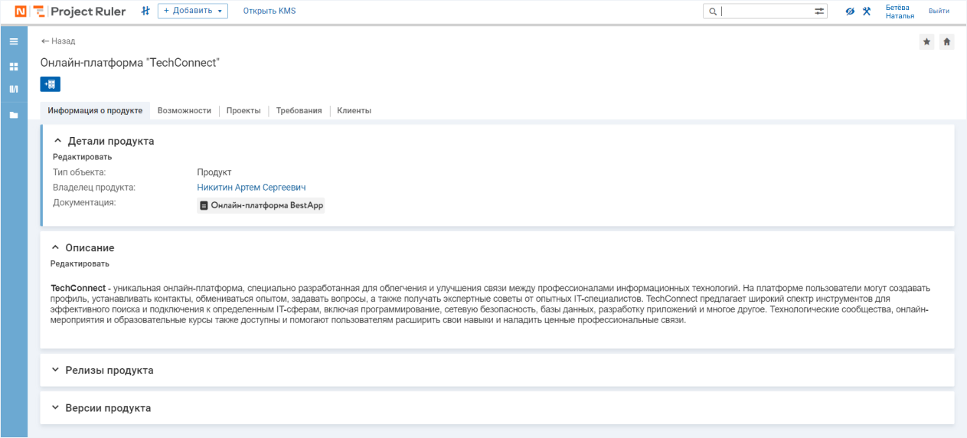Open the hamburger menu in sidebar
The width and height of the screenshot is (967, 438).
(14, 41)
